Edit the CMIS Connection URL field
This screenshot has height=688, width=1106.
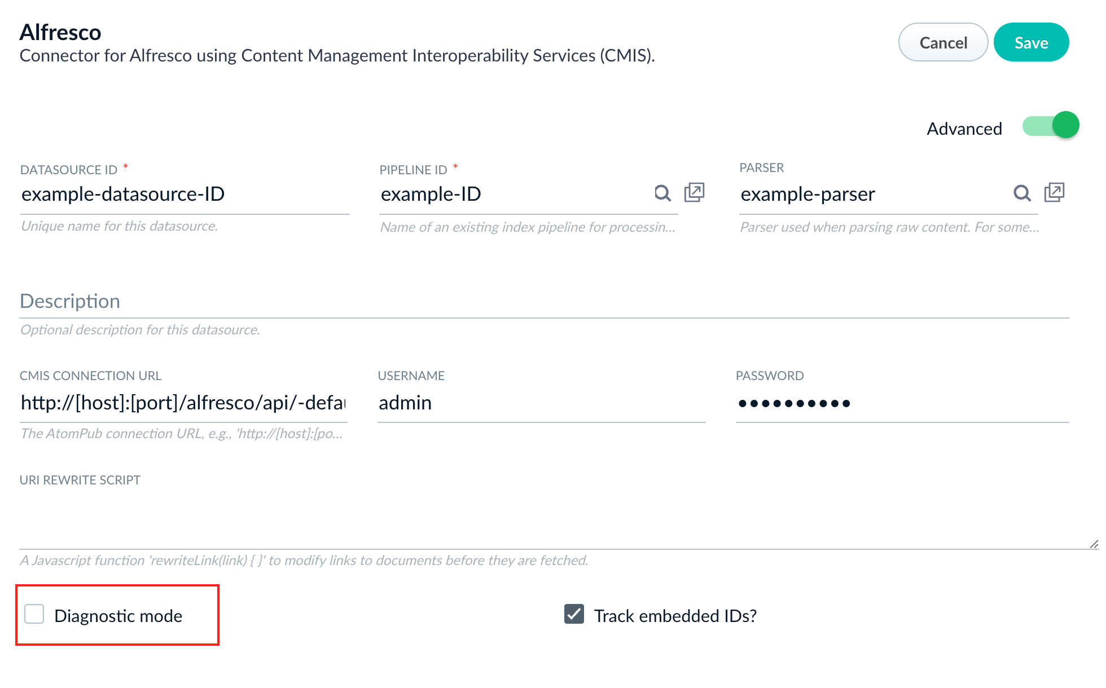(x=183, y=403)
